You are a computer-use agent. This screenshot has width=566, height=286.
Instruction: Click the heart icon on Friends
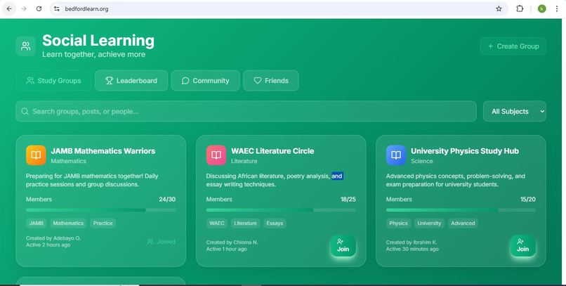[258, 81]
